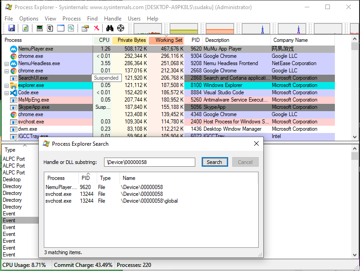Select the highlighted Event row in lower pane
Viewport: 360px width, 271px height.
[20, 220]
